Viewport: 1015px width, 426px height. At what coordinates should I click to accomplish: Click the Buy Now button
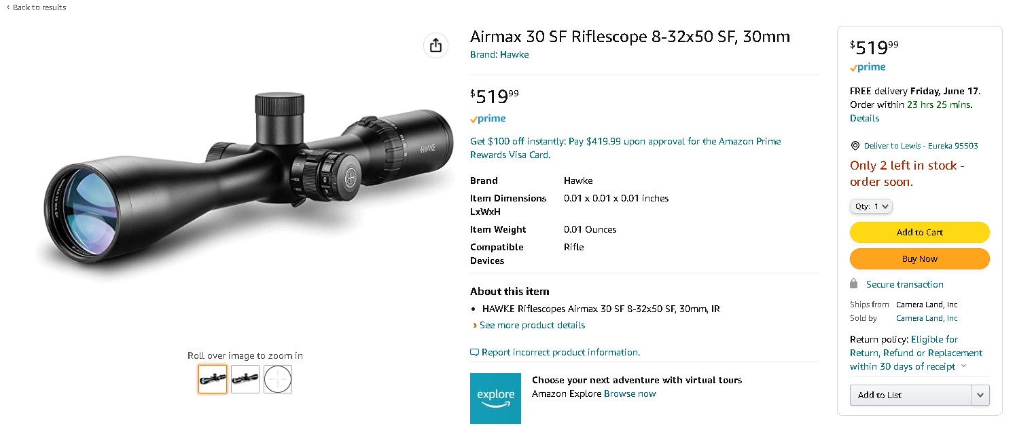919,259
